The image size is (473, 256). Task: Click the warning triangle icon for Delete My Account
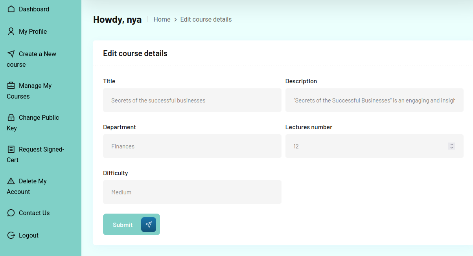coord(11,181)
